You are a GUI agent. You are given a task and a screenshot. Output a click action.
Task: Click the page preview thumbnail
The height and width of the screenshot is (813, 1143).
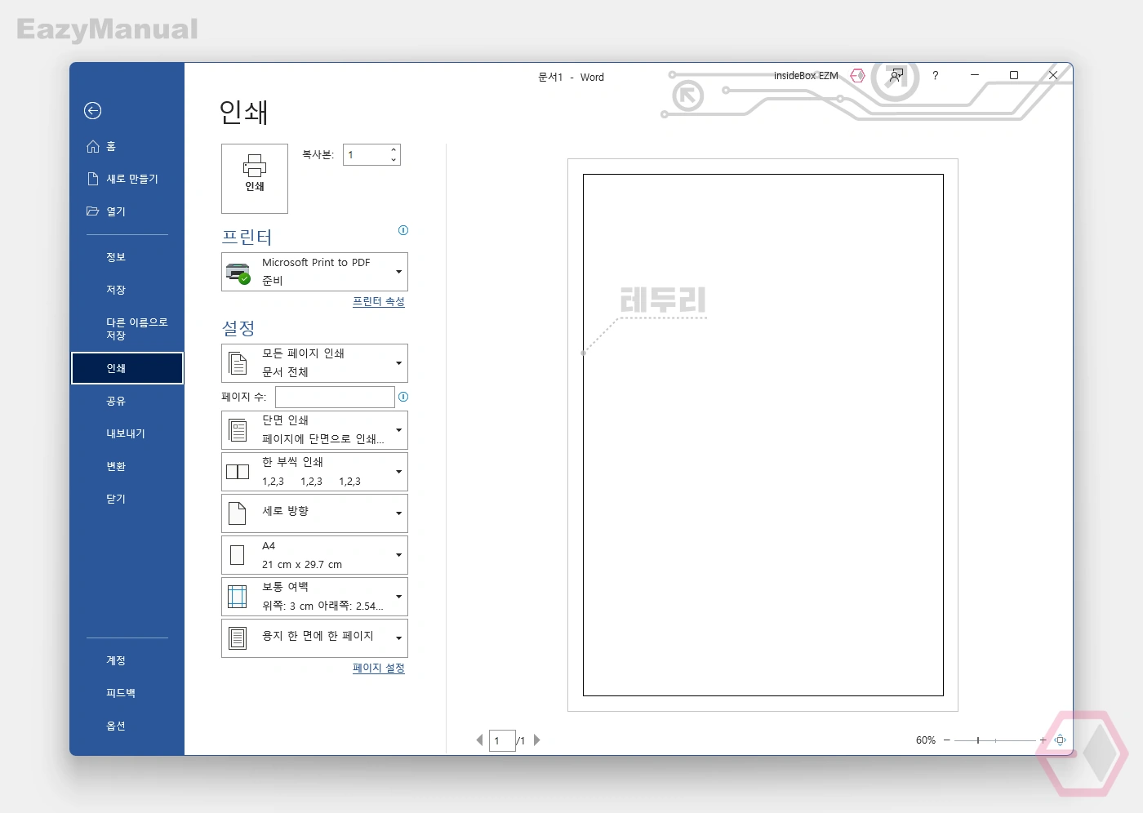(763, 435)
